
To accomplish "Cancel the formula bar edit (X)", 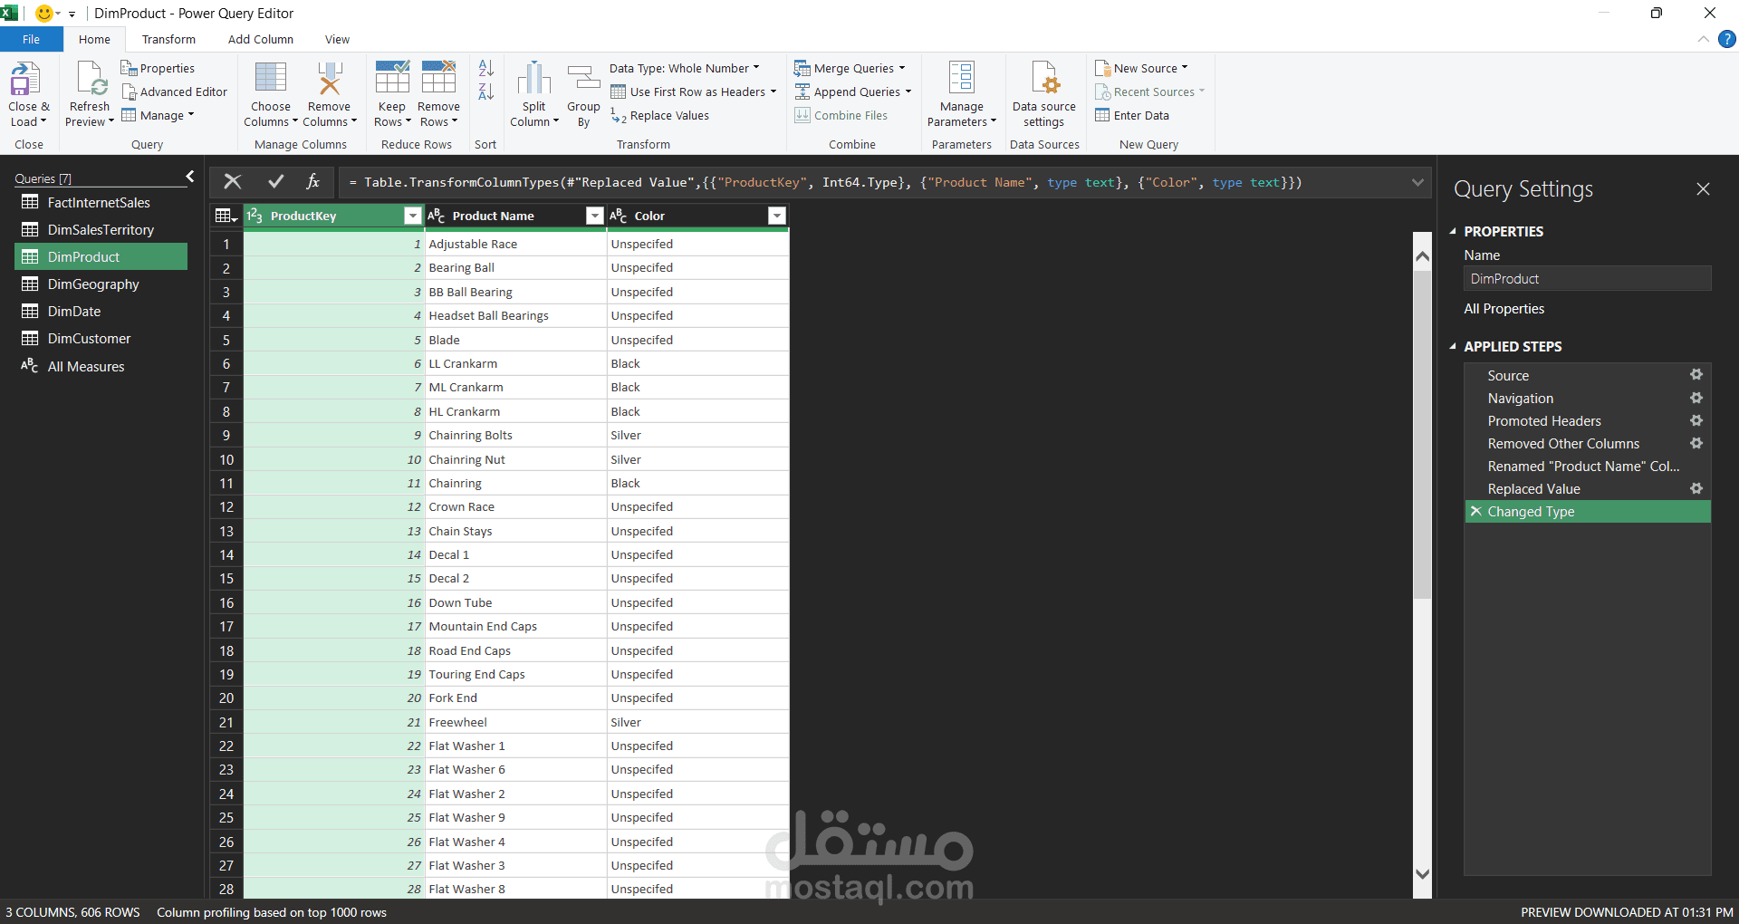I will click(233, 182).
